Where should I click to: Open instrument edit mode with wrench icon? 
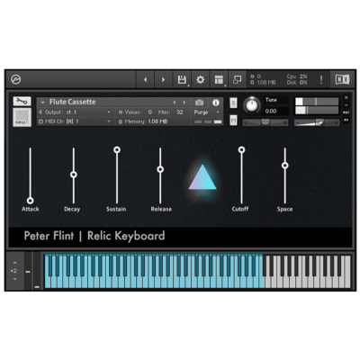coord(22,102)
